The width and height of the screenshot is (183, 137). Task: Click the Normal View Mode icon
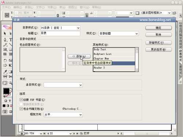(5, 111)
